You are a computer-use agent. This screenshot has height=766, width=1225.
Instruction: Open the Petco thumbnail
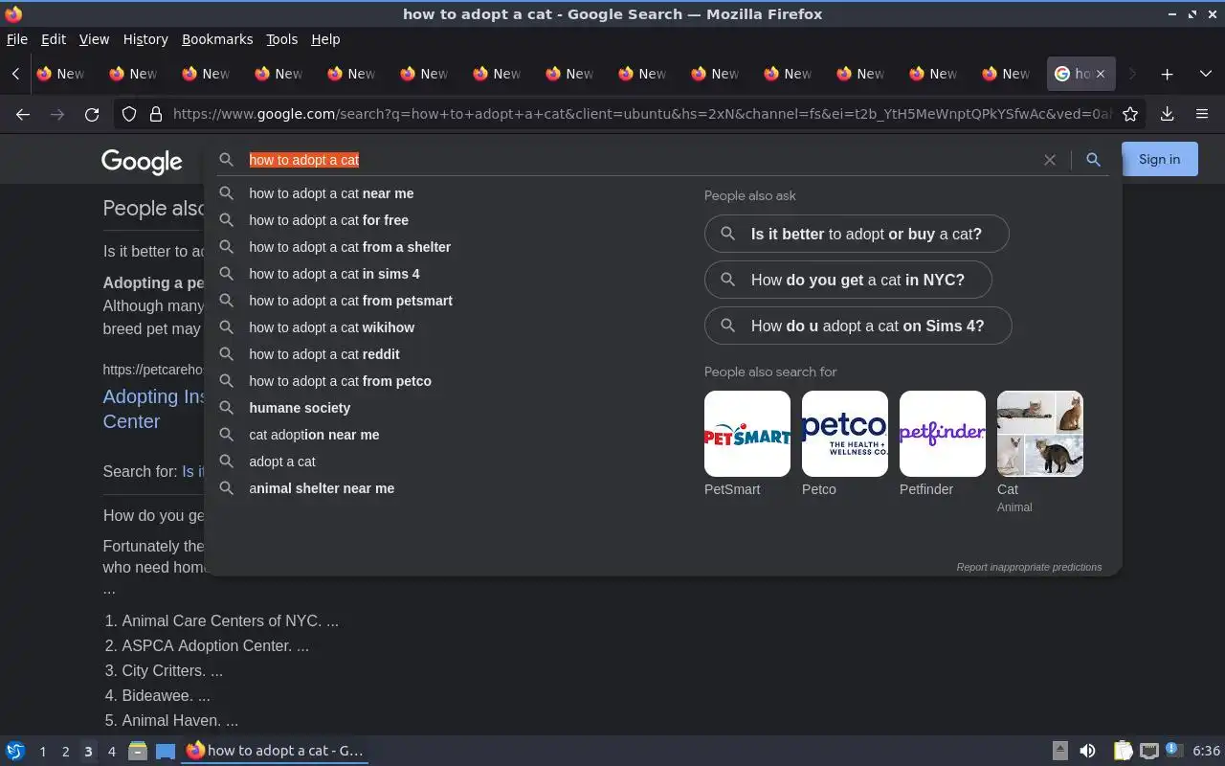tap(845, 434)
